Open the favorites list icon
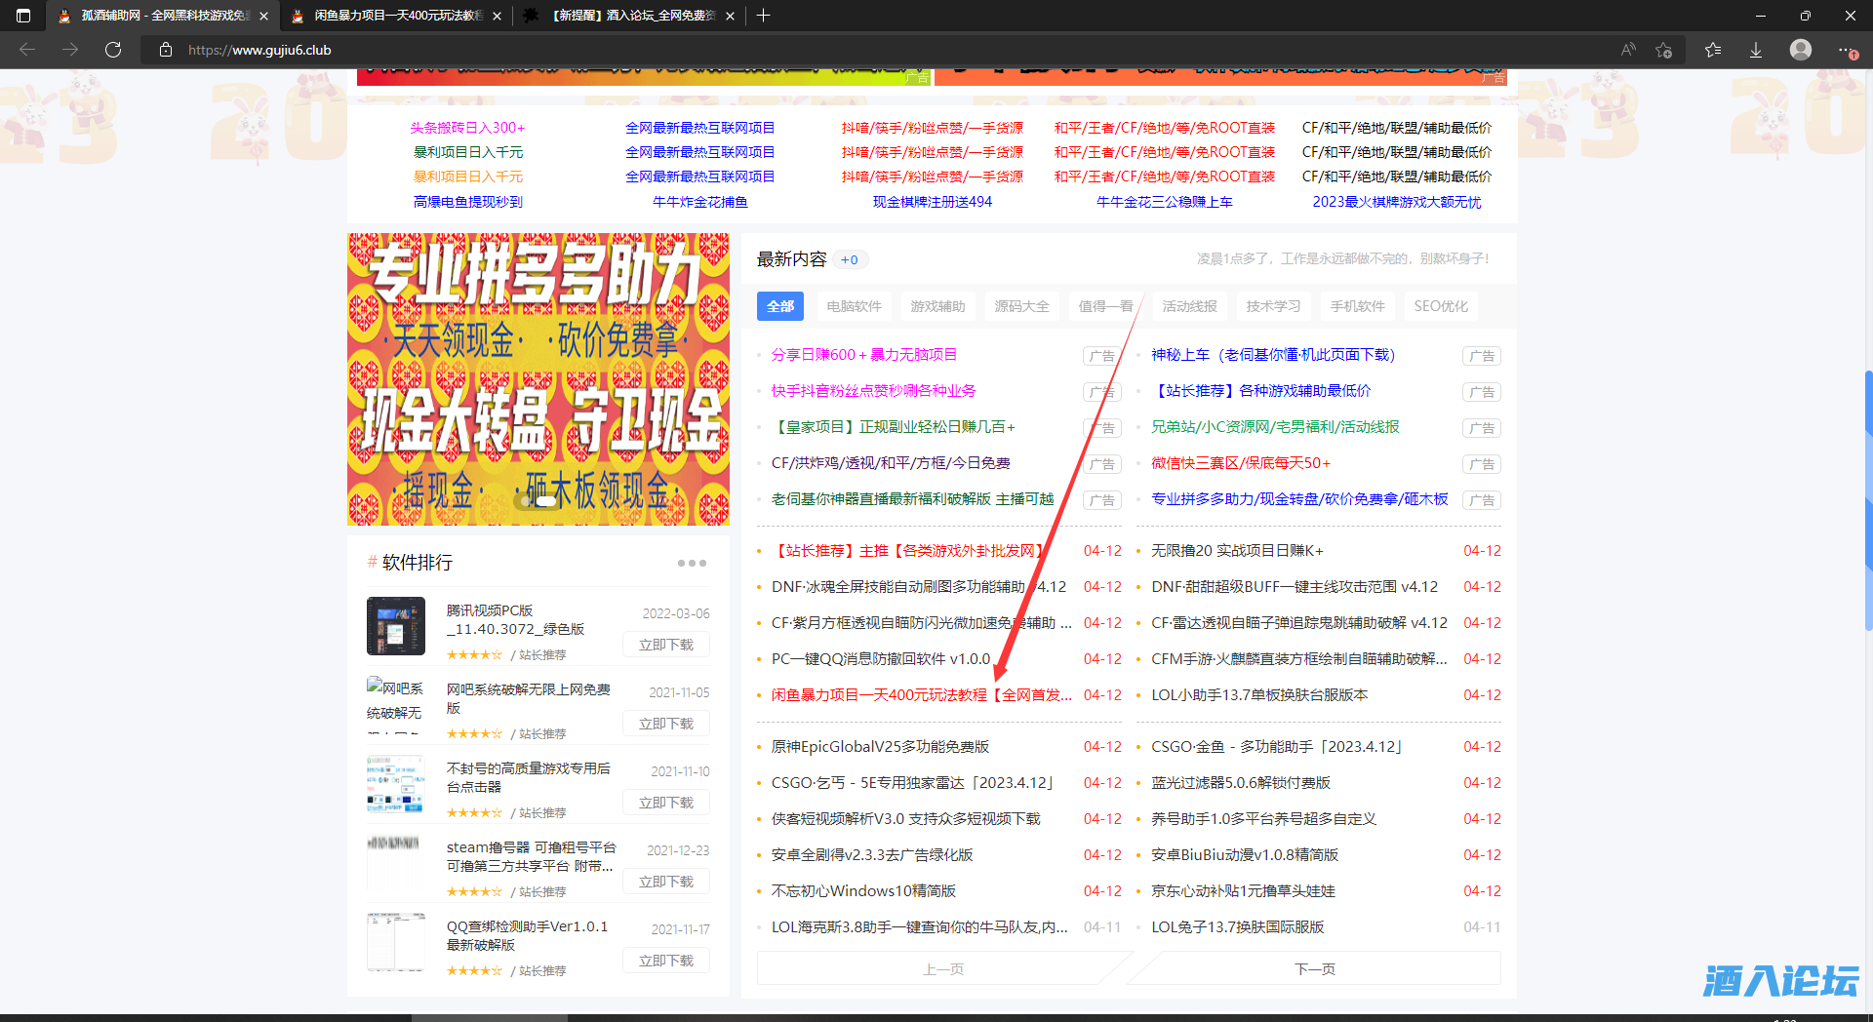 [x=1713, y=50]
